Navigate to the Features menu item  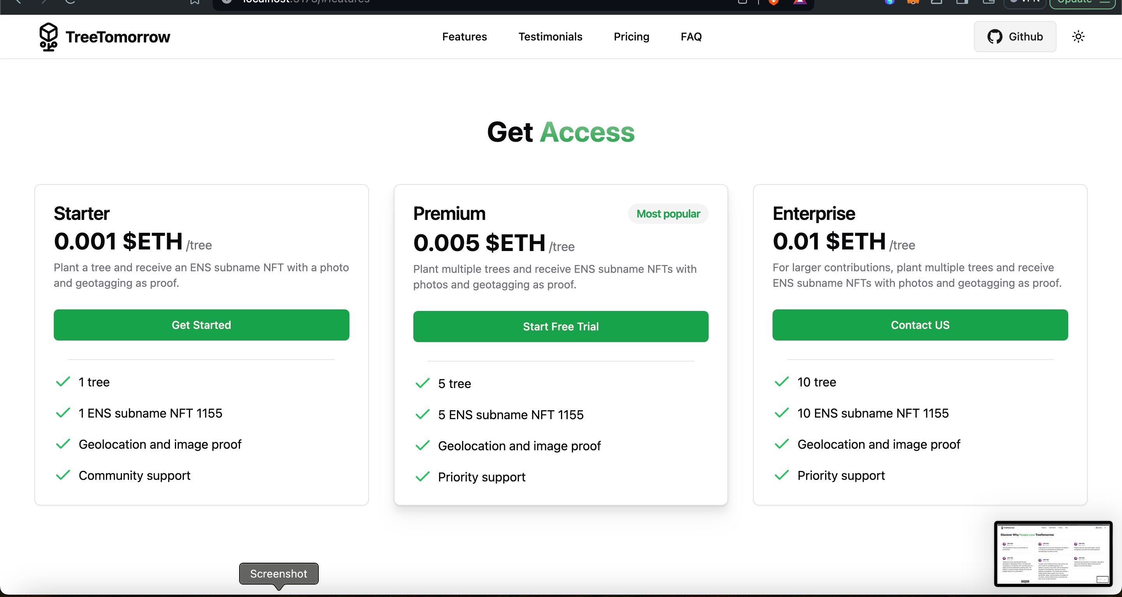464,36
